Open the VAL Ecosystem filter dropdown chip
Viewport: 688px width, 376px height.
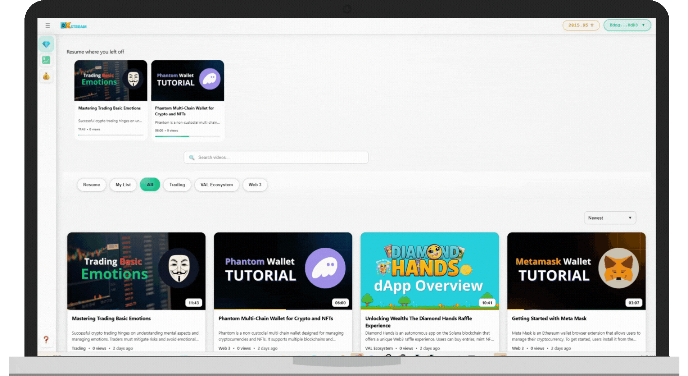pos(216,184)
